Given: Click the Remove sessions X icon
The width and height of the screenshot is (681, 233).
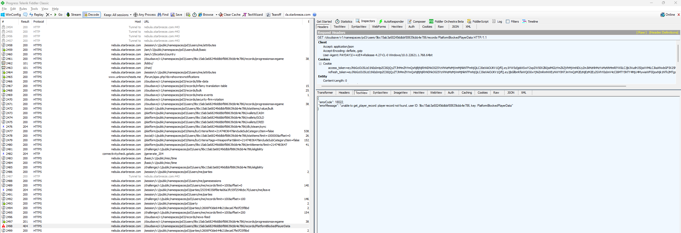Looking at the screenshot, I should tap(47, 15).
